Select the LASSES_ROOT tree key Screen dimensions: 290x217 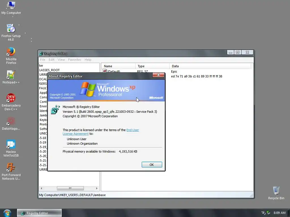[x=49, y=70]
